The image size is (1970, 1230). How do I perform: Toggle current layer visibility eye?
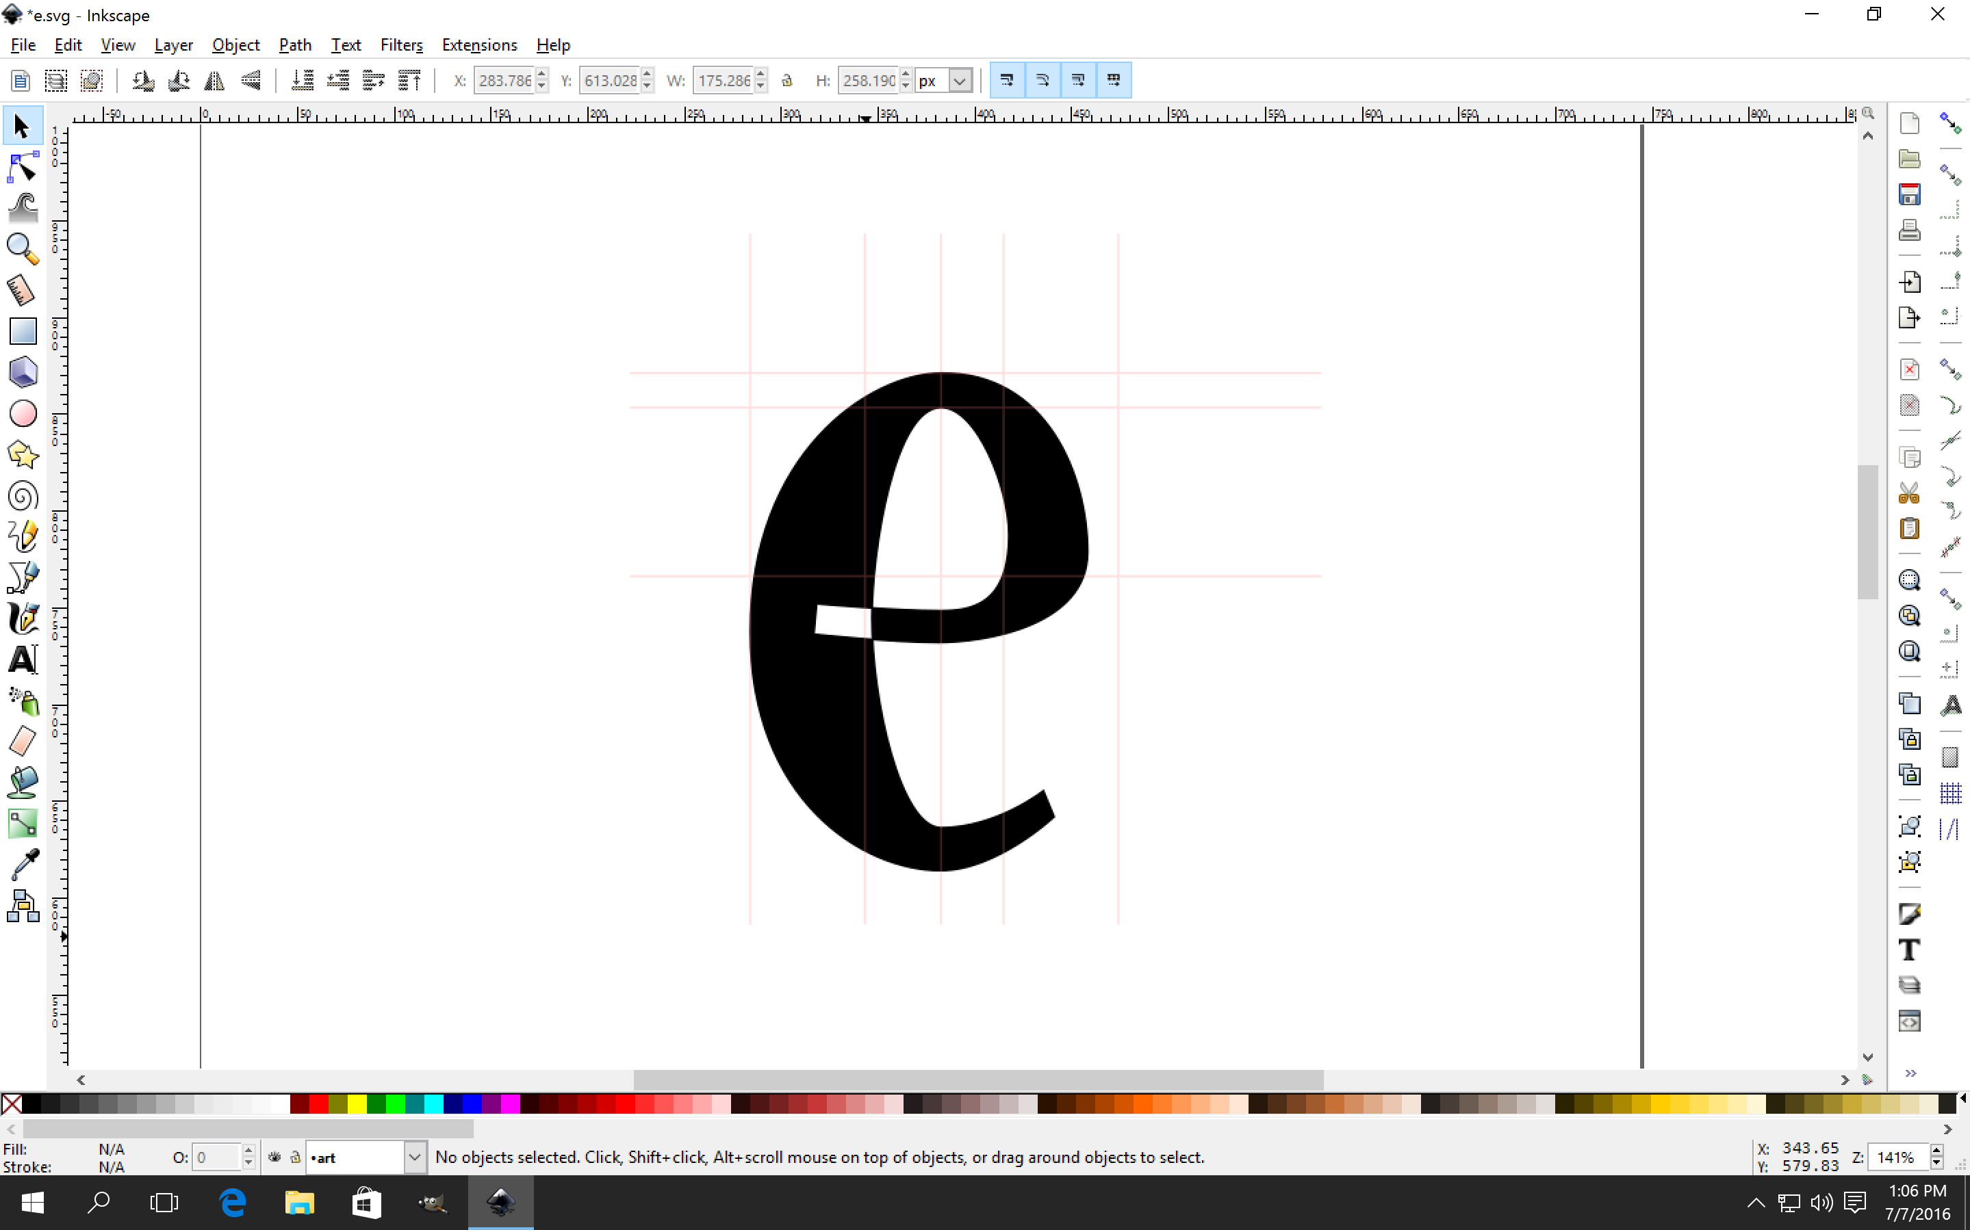coord(274,1157)
